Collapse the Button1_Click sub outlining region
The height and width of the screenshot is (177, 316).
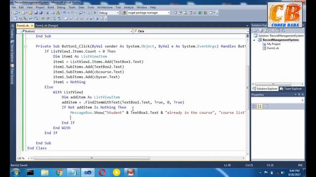tap(26, 47)
